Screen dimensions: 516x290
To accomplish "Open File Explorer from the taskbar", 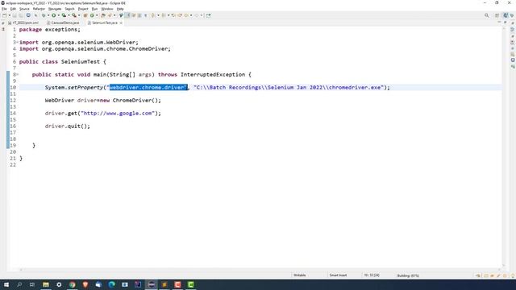I will [46, 284].
